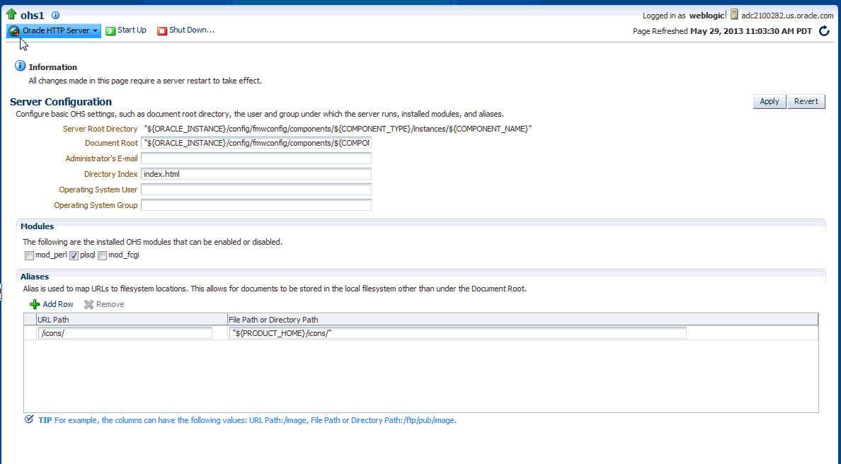Screen dimensions: 841x464
Task: Click the Start Up button
Action: (126, 30)
